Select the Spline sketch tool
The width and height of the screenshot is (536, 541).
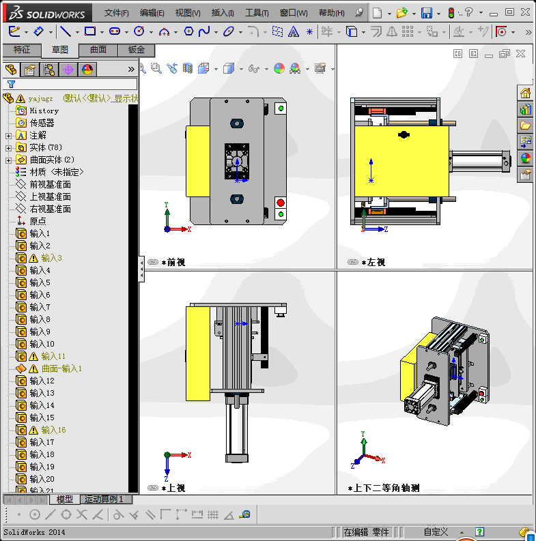pyautogui.click(x=204, y=32)
